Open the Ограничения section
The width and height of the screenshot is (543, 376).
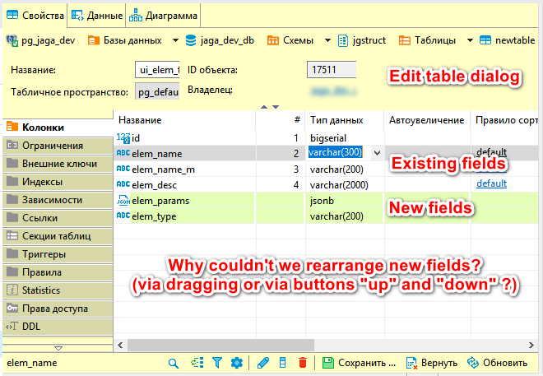tap(58, 146)
